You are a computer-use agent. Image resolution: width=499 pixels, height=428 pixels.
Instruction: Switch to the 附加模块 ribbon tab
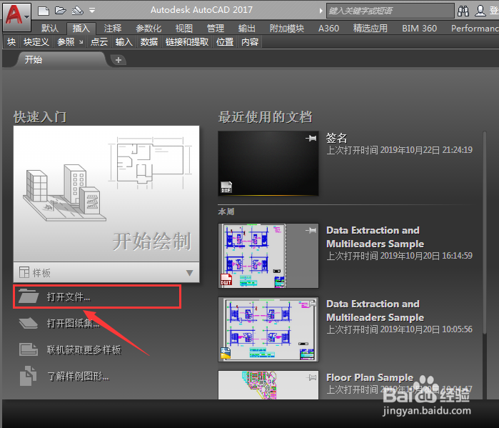pyautogui.click(x=287, y=29)
